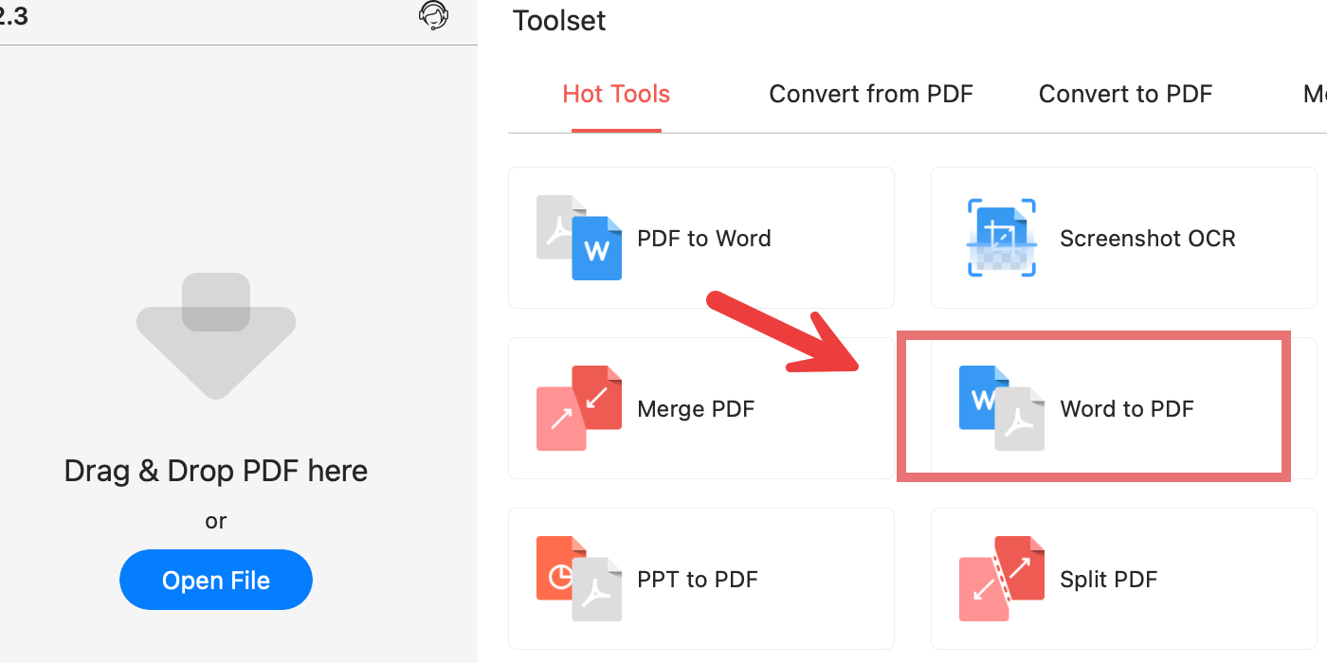Select the Hot Tools tab
Image resolution: width=1327 pixels, height=663 pixels.
point(616,94)
